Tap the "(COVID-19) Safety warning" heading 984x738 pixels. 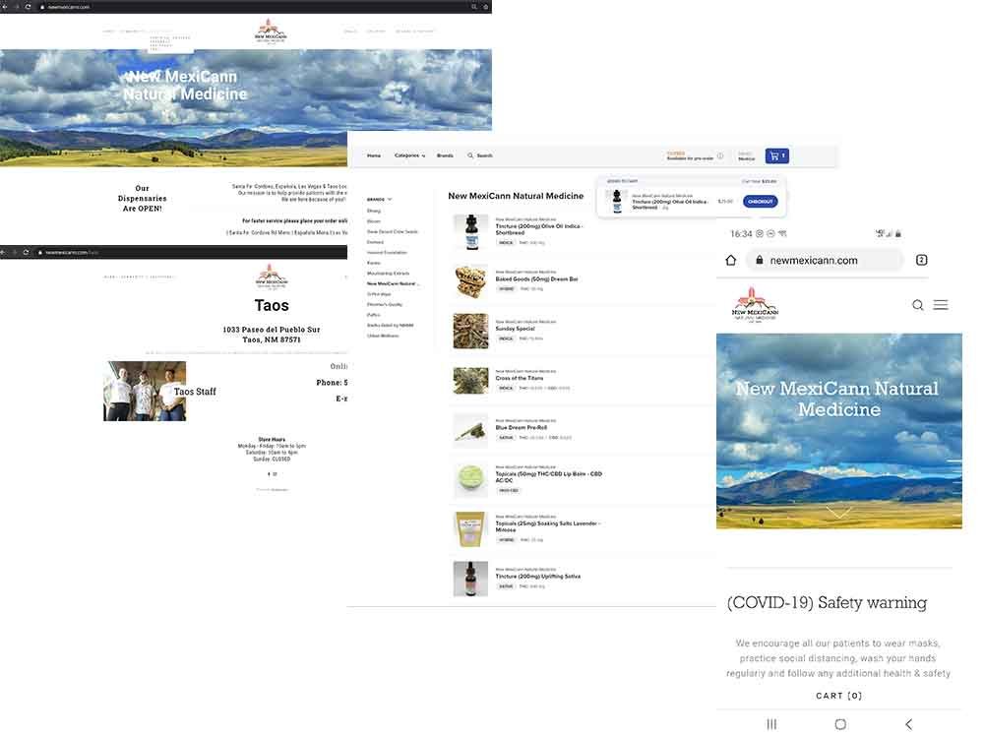827,602
